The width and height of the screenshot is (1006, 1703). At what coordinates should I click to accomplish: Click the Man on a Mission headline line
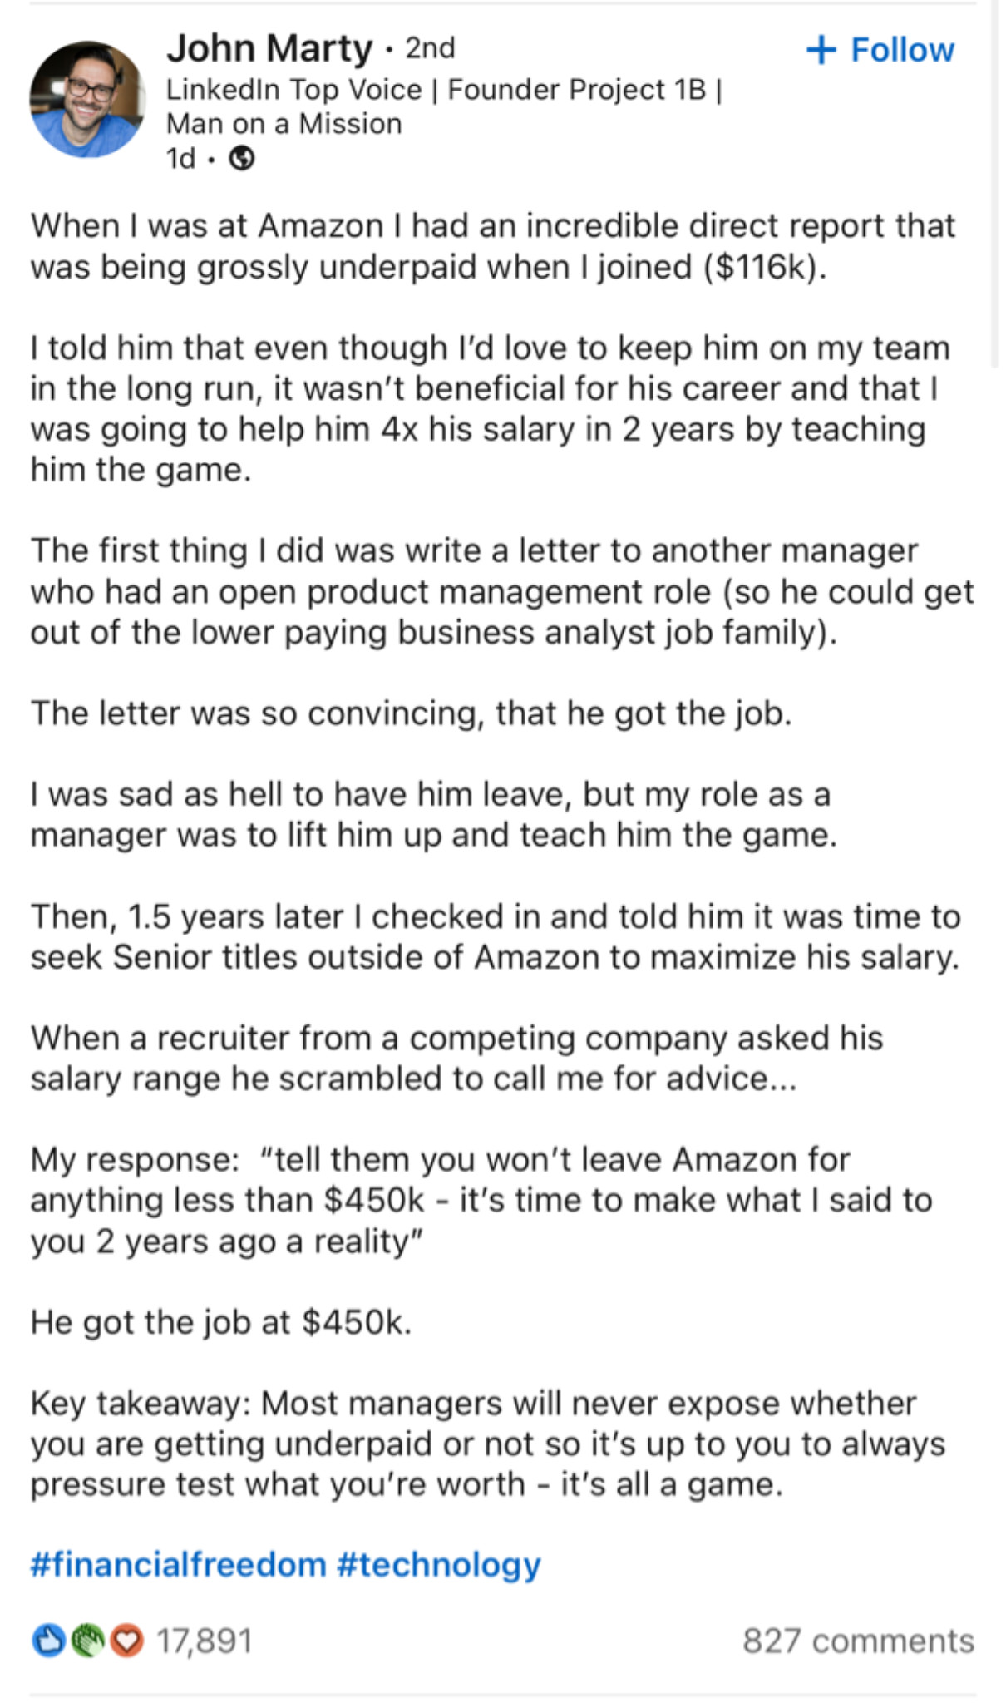(x=284, y=124)
